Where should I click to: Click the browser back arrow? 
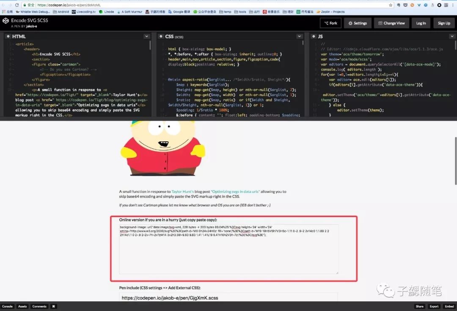click(3, 5)
